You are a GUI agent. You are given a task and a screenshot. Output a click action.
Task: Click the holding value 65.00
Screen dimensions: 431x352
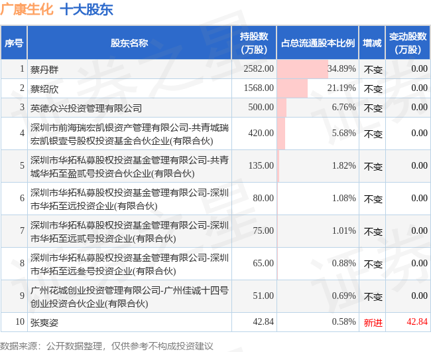coord(263,263)
